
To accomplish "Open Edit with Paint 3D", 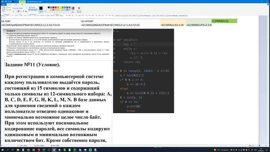I will click(x=79, y=10).
